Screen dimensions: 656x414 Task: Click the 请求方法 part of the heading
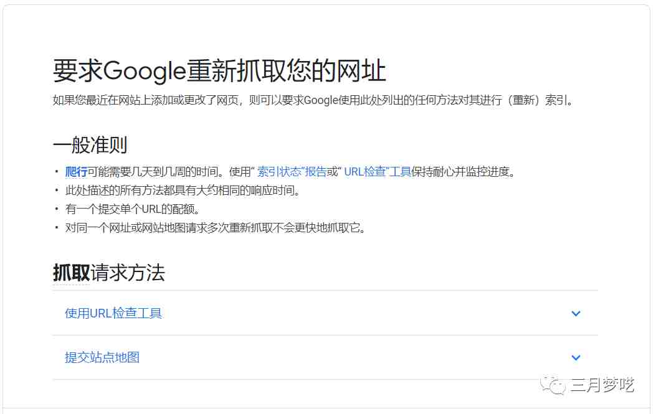click(128, 273)
